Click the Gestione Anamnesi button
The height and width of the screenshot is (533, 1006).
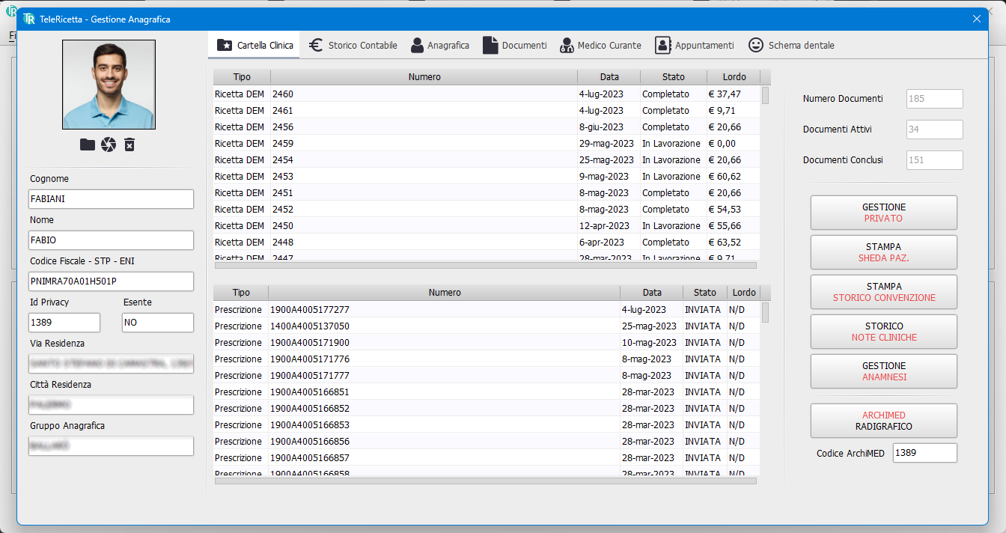[883, 371]
